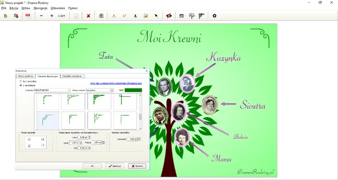Delete selection with the red X icon
This screenshot has width=338, height=180.
pyautogui.click(x=88, y=16)
